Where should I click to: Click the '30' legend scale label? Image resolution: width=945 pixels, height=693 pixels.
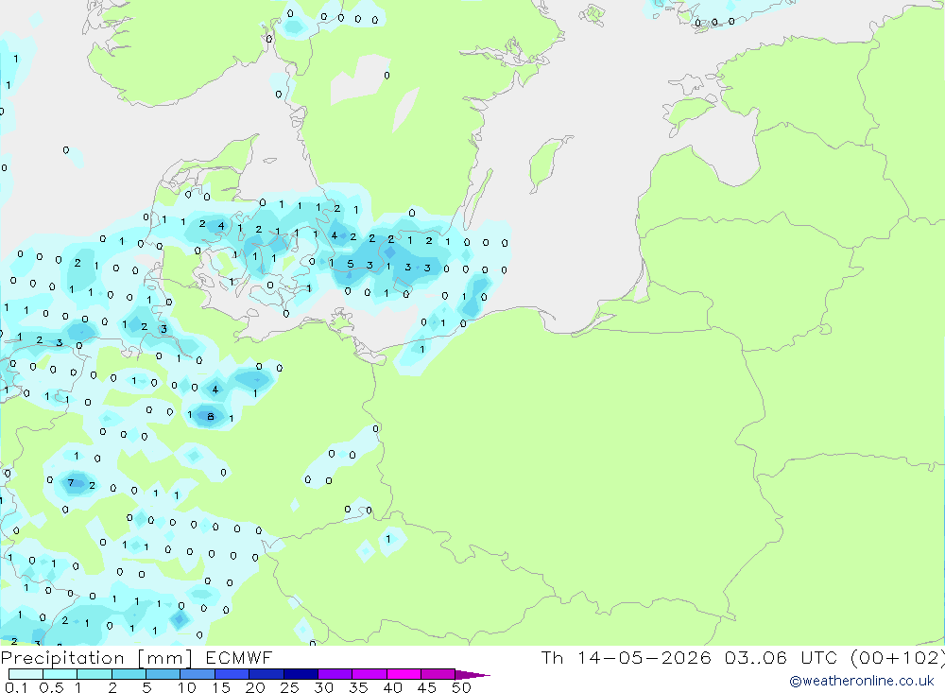tap(324, 687)
